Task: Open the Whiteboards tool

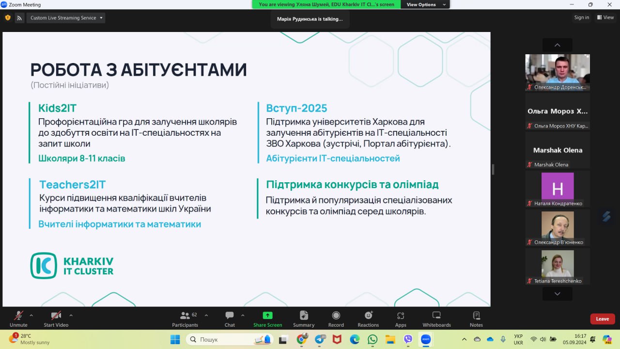Action: (x=436, y=316)
